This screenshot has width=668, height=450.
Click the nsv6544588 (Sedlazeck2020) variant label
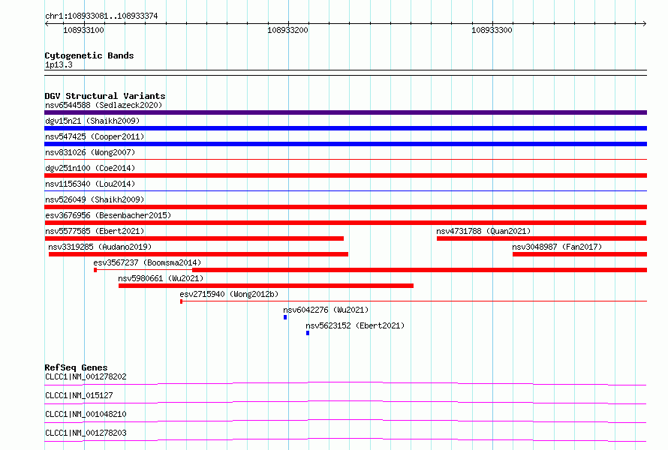[x=104, y=105]
